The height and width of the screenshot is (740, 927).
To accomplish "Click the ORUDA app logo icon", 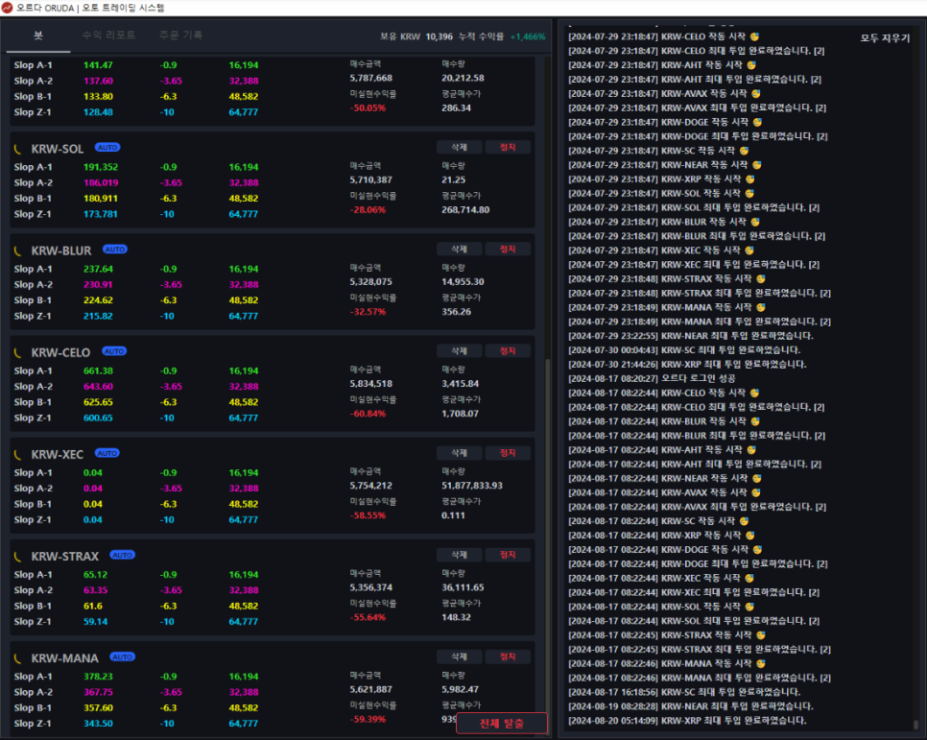I will 7,8.
